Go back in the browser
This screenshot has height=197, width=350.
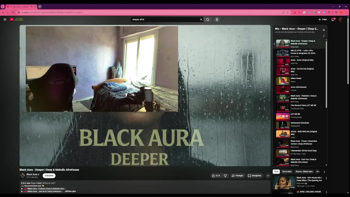pos(3,12)
